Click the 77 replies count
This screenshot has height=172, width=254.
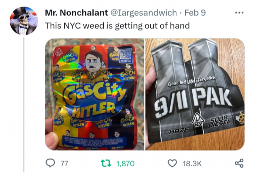click(64, 164)
